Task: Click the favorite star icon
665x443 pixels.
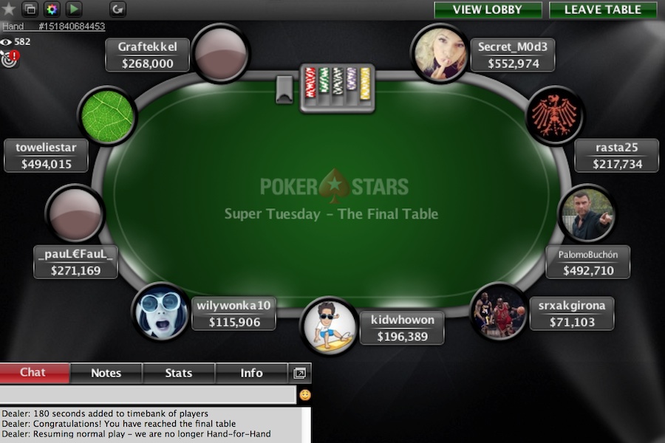Action: coord(8,9)
